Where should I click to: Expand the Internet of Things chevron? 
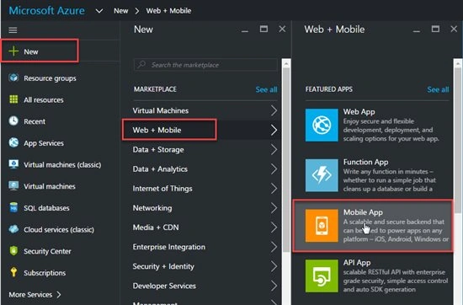pos(274,189)
